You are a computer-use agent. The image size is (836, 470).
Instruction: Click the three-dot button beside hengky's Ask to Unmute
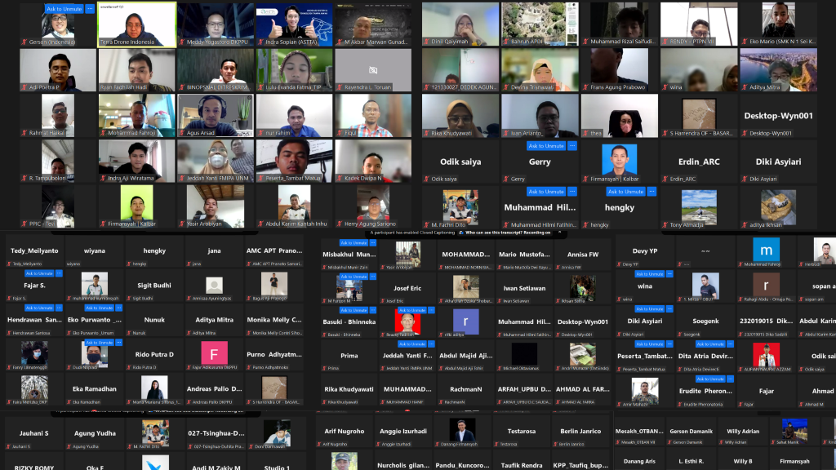652,192
